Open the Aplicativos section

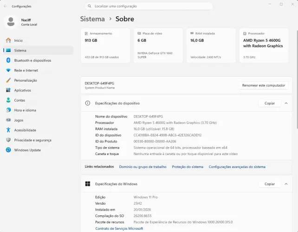click(38, 90)
